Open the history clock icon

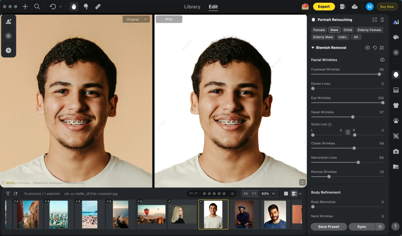click(8, 50)
